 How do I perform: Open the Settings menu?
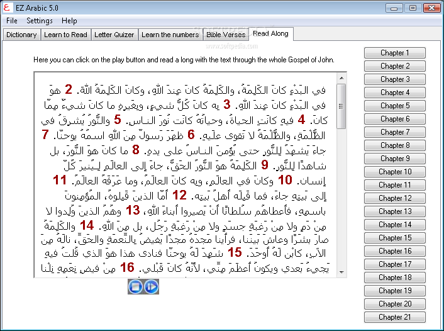[x=40, y=21]
